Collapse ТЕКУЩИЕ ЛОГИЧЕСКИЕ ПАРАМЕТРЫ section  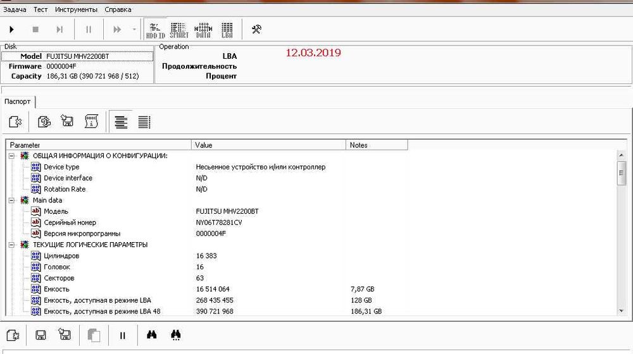pos(11,245)
